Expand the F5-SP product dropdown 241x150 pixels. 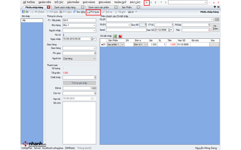[212, 19]
